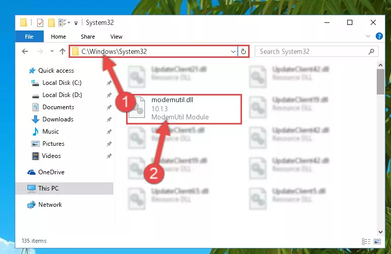Go back with the left arrow
This screenshot has height=254, width=391.
[25, 51]
